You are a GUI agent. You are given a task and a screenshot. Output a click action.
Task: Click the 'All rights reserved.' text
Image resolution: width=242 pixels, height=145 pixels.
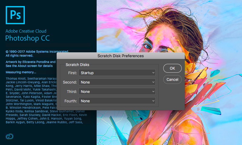pos(19,55)
